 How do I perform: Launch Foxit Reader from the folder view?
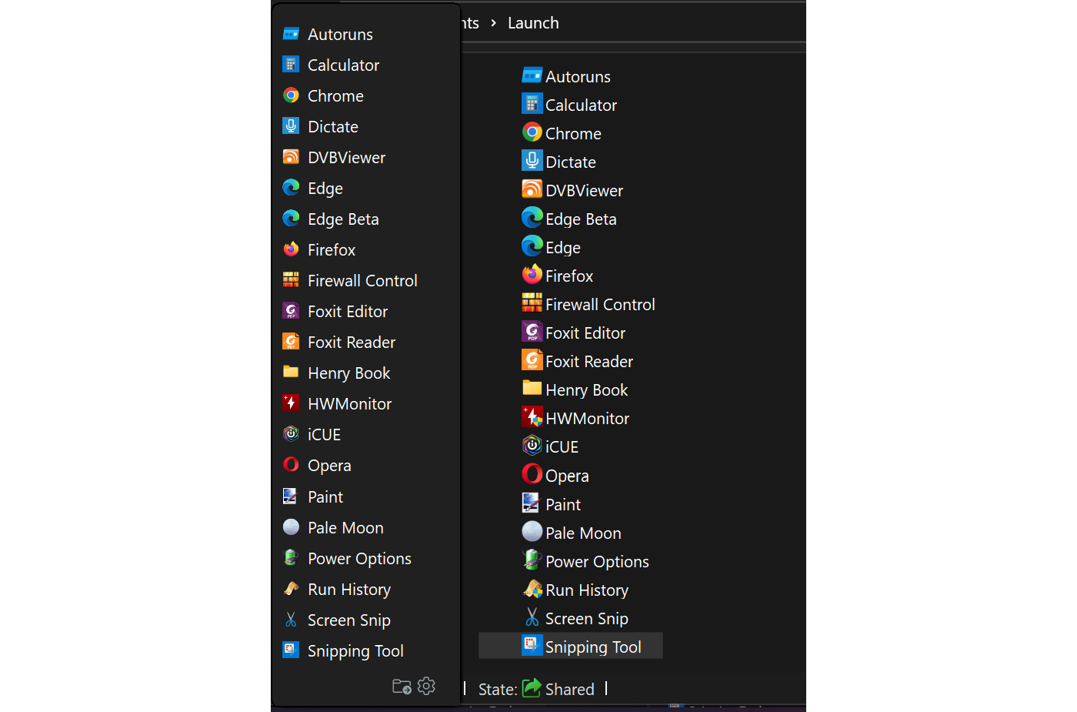(x=589, y=360)
